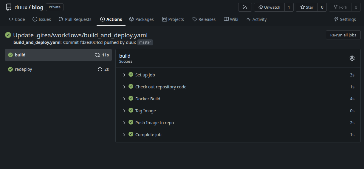Open the duux owner link
This screenshot has width=364, height=169.
(x=21, y=7)
